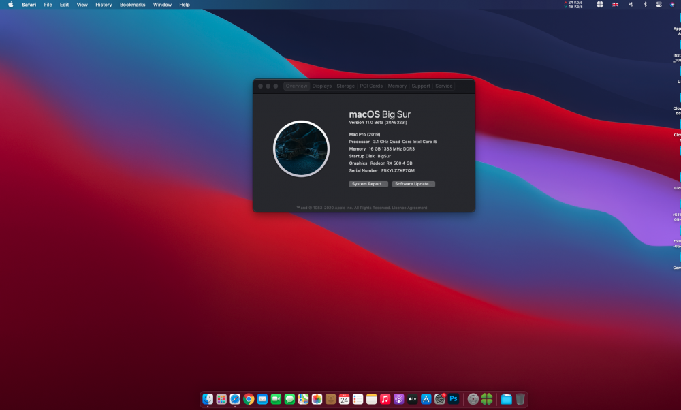Open the Window menu
Viewport: 681px width, 410px height.
(x=162, y=4)
